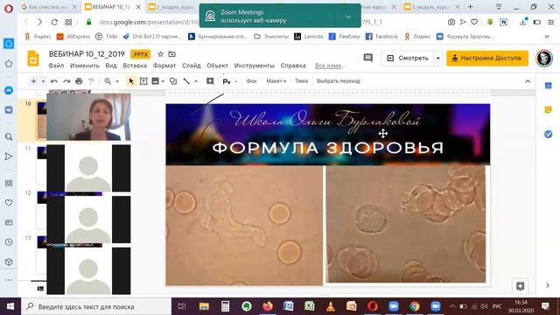Move presentation using the folder icon
The image size is (560, 315).
tap(171, 54)
